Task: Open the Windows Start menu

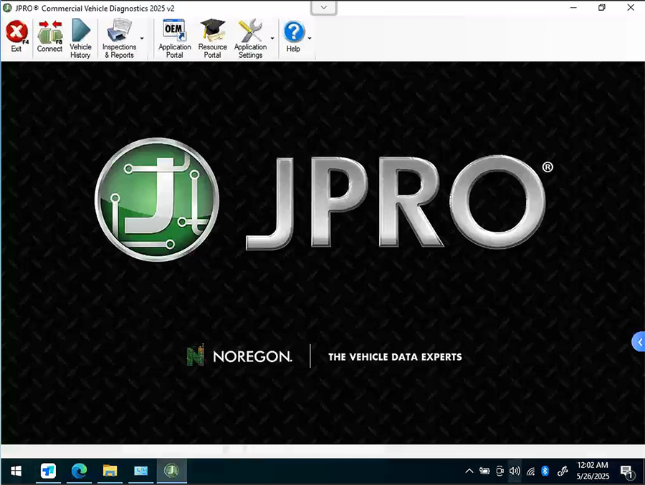Action: (15, 471)
